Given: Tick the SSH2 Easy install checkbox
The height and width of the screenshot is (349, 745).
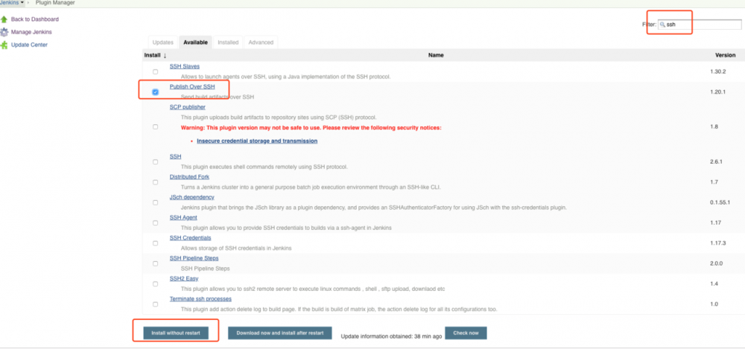Looking at the screenshot, I should click(156, 284).
